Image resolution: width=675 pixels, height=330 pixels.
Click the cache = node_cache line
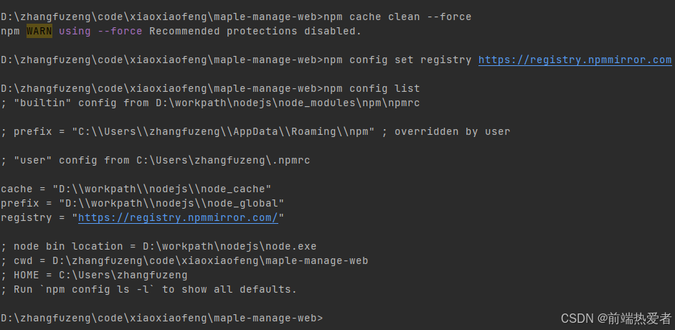(136, 189)
